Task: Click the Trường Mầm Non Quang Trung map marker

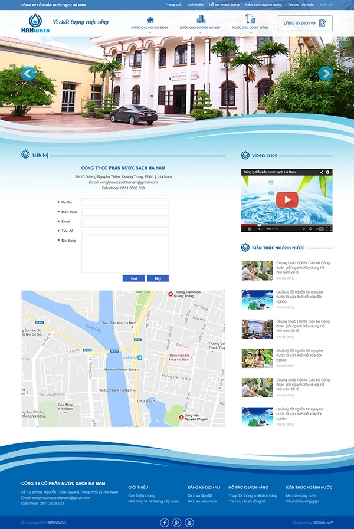Action: 171,294
